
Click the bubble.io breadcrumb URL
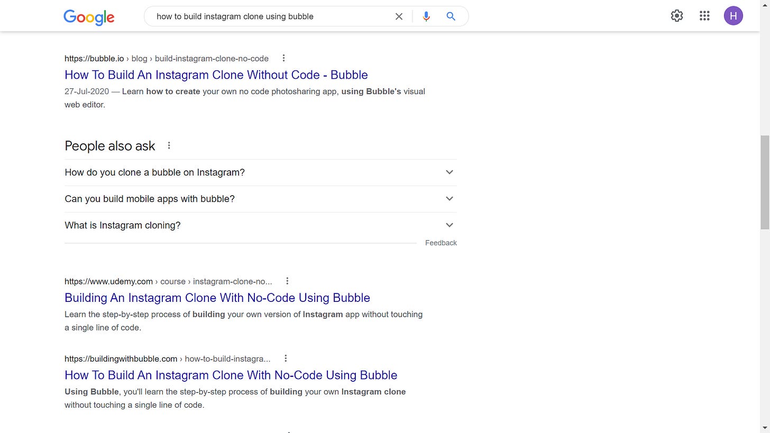pyautogui.click(x=167, y=58)
